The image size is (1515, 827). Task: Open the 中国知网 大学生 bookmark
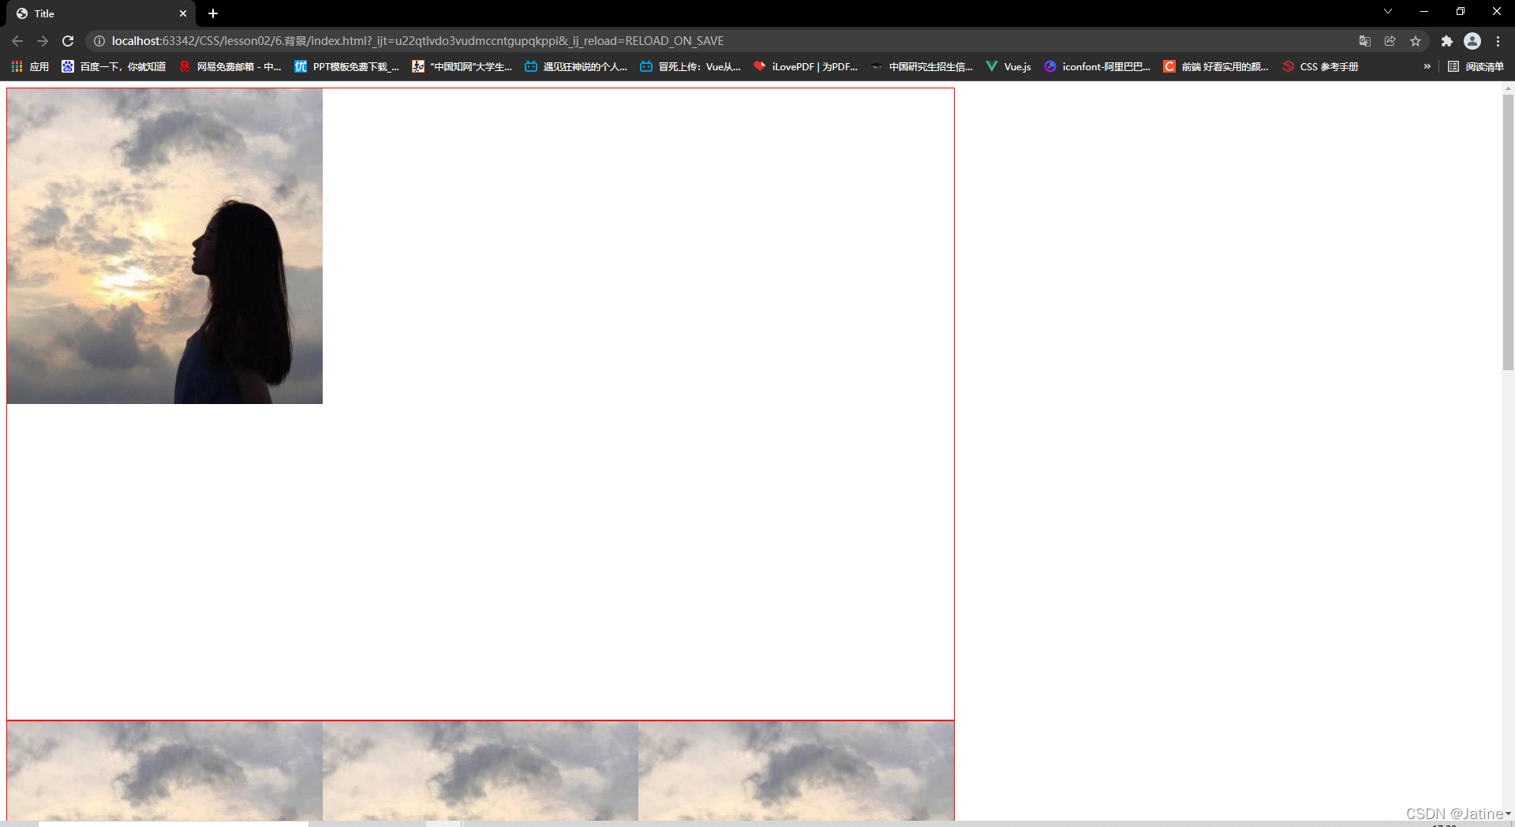click(462, 66)
